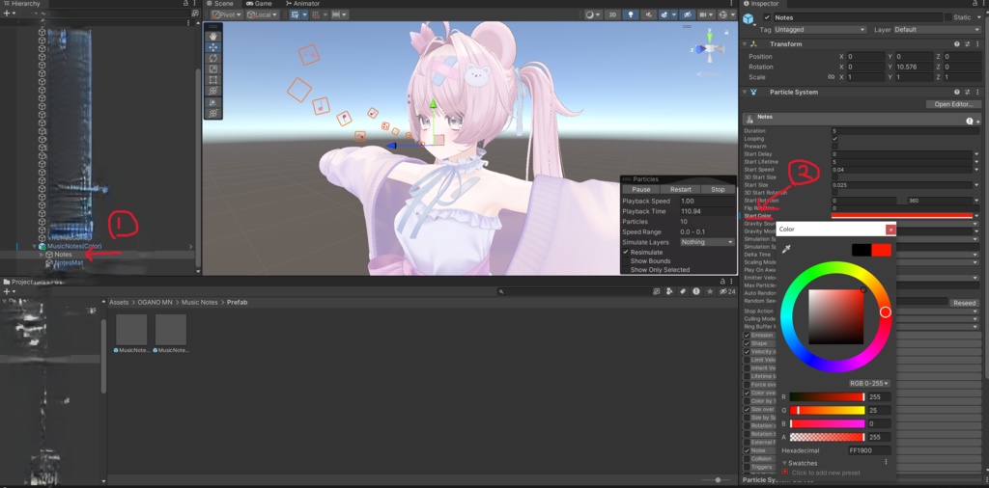The width and height of the screenshot is (989, 488).
Task: Click the scene orientation gizmo
Action: 710,48
